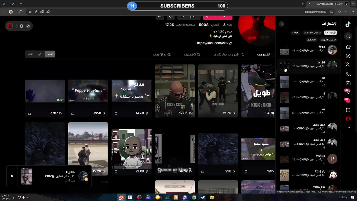Open the Fa mention notification
This screenshot has height=201, width=357.
point(308,50)
